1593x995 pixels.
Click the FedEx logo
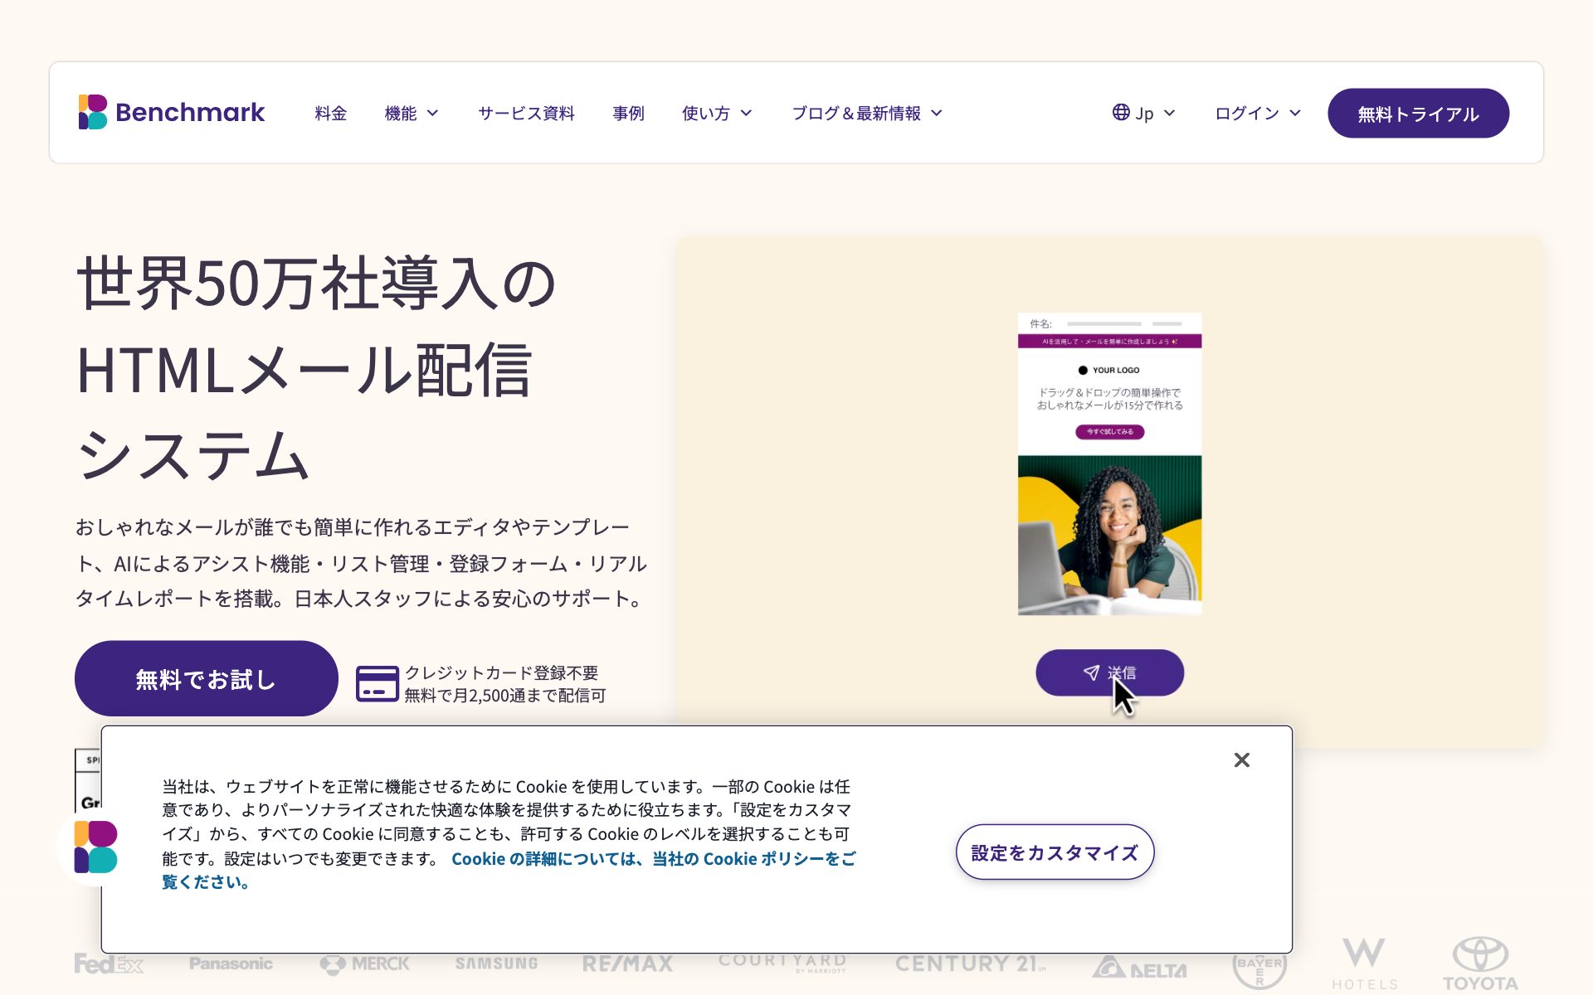(109, 963)
